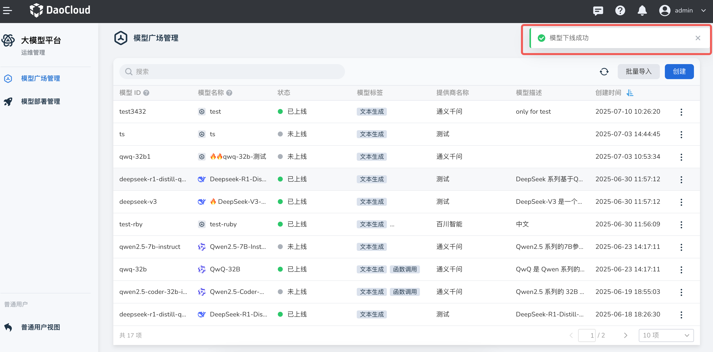Open the notifications bell

(642, 11)
